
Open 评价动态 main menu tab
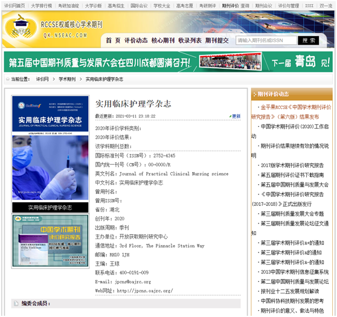pos(136,40)
